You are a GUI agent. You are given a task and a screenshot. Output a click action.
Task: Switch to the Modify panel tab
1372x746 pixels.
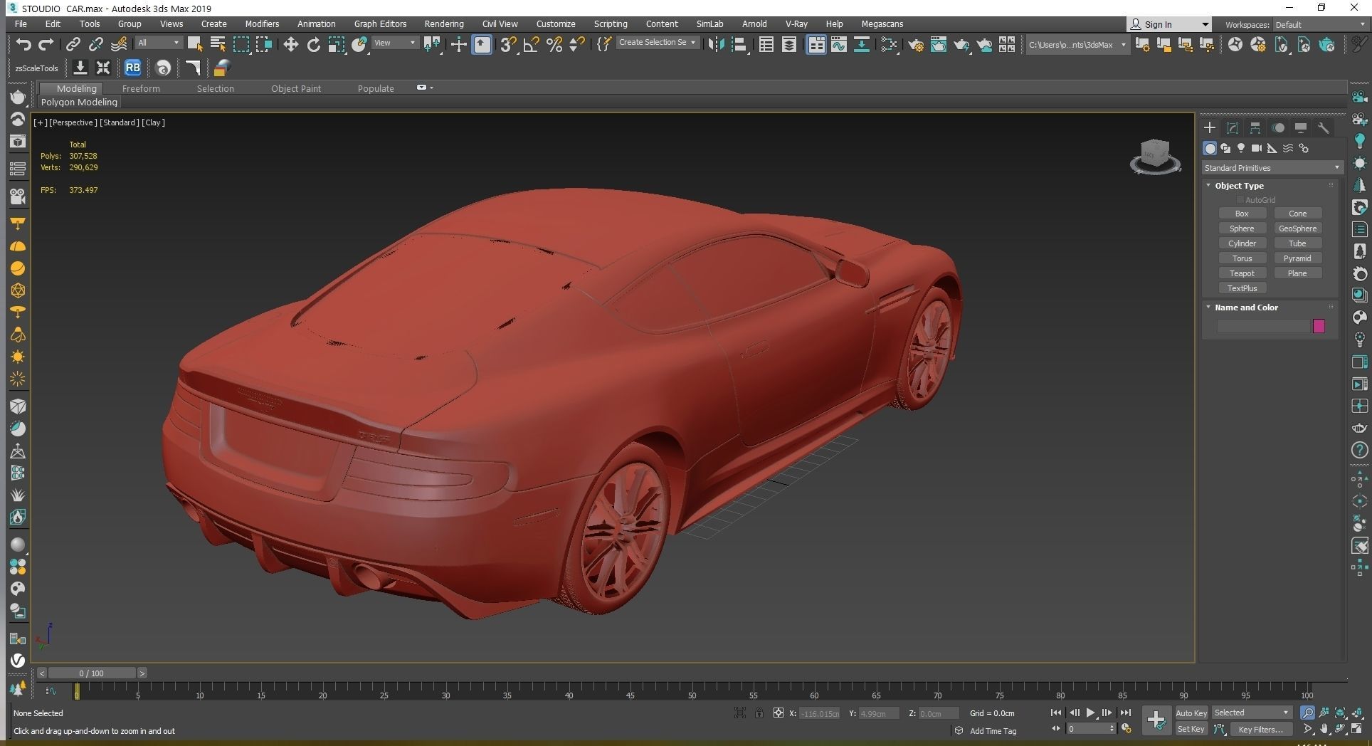pyautogui.click(x=1233, y=128)
